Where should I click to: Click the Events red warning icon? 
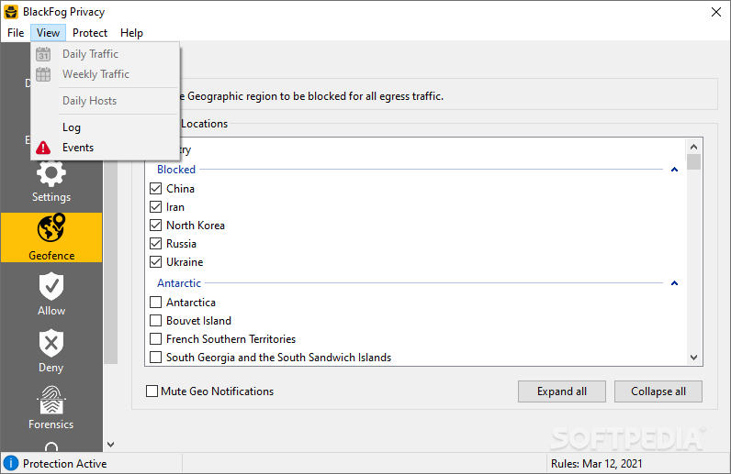point(43,148)
